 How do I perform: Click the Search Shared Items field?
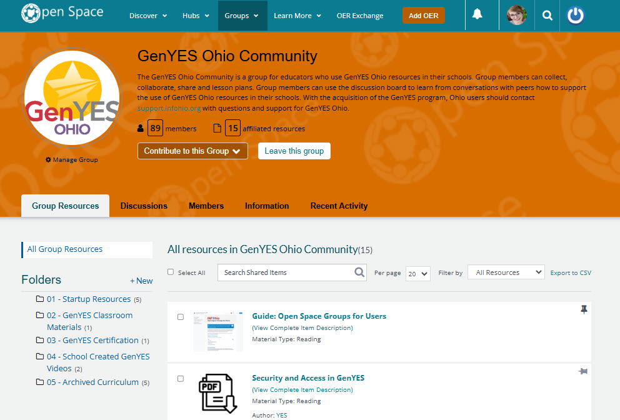(x=292, y=272)
